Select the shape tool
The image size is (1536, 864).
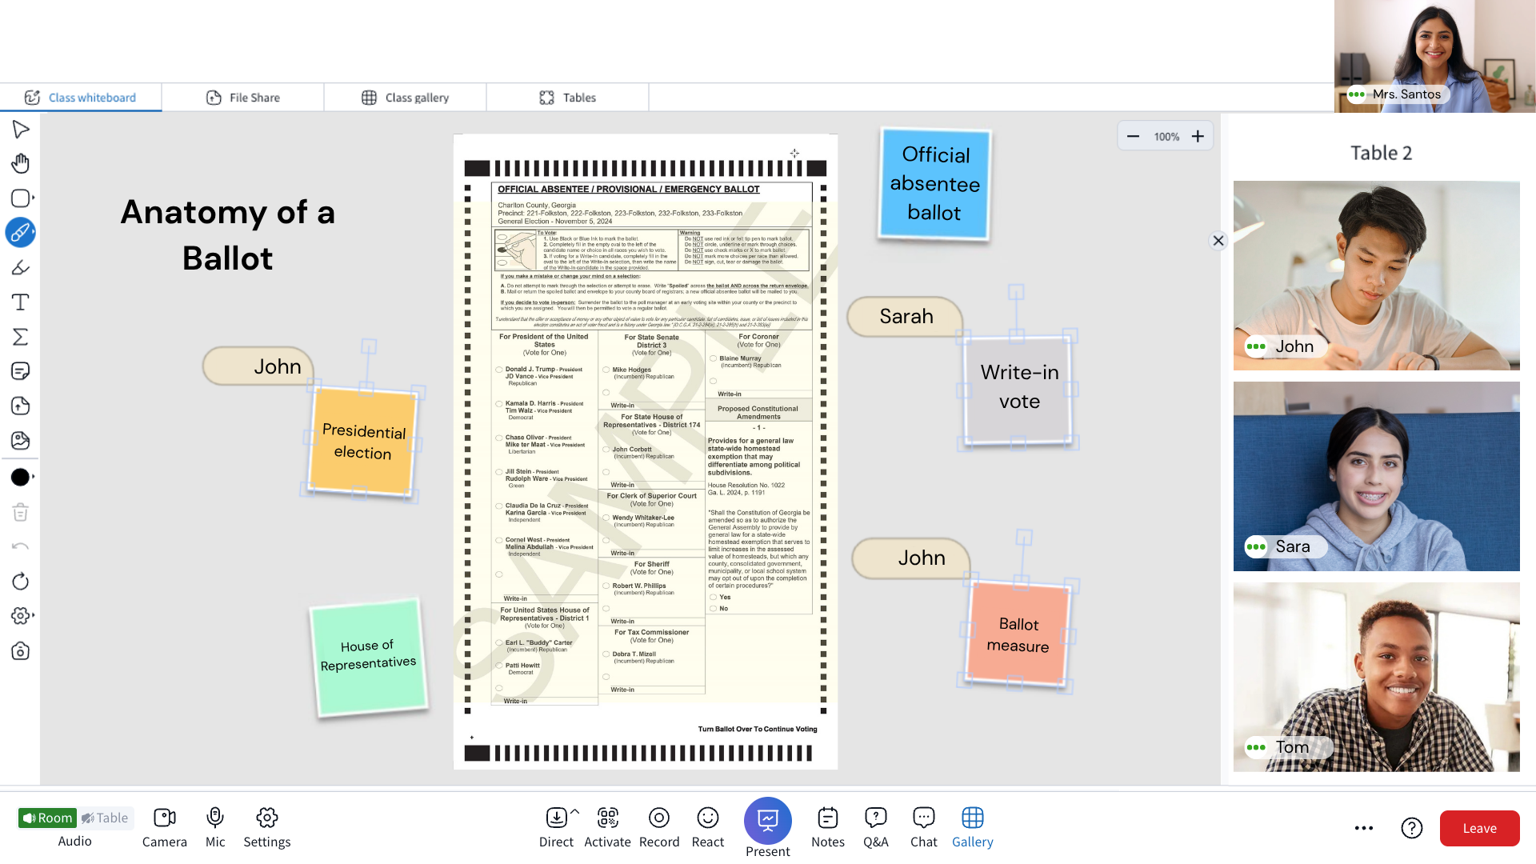21,198
